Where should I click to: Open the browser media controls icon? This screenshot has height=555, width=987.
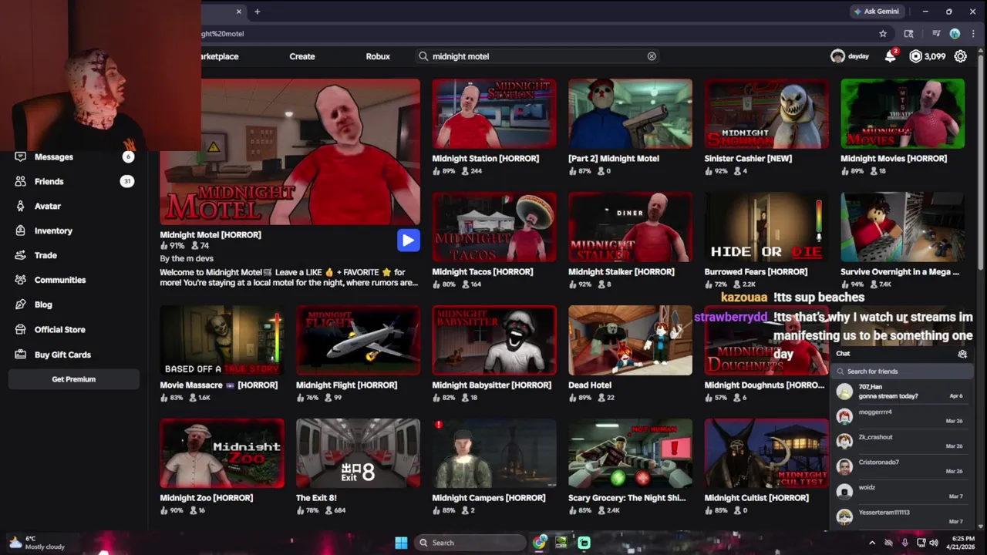tap(936, 34)
